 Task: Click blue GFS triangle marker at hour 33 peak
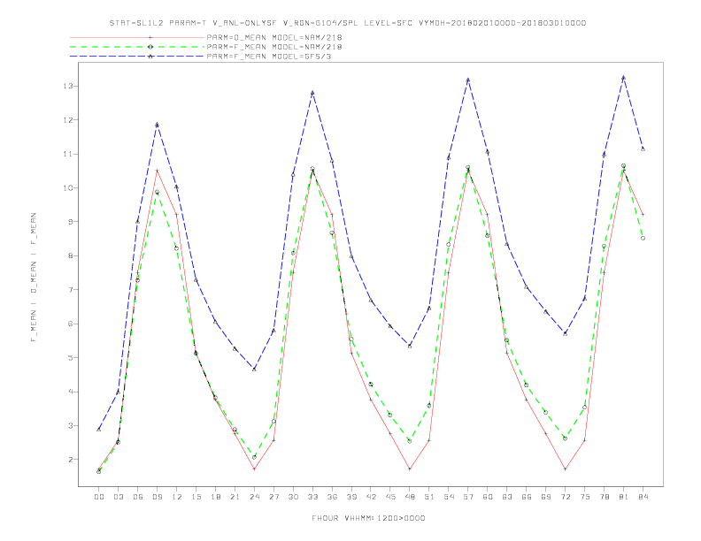(x=312, y=93)
